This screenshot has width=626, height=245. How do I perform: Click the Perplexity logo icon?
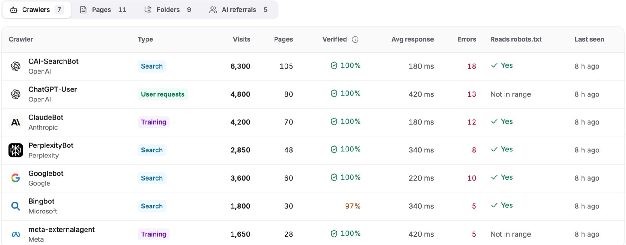tap(16, 150)
